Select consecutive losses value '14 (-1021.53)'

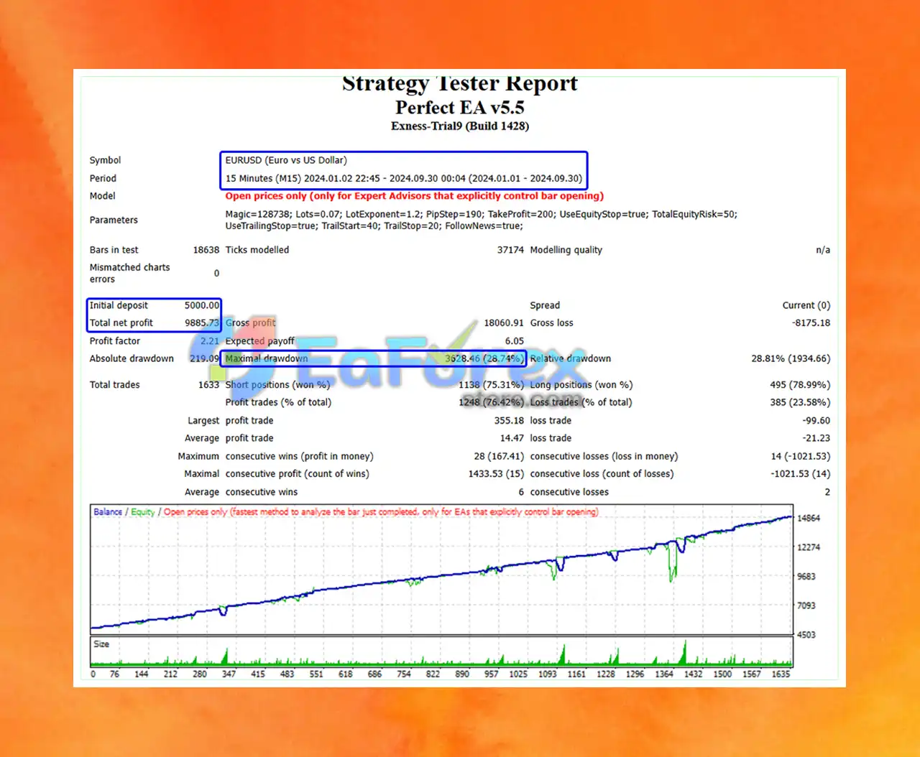[801, 456]
